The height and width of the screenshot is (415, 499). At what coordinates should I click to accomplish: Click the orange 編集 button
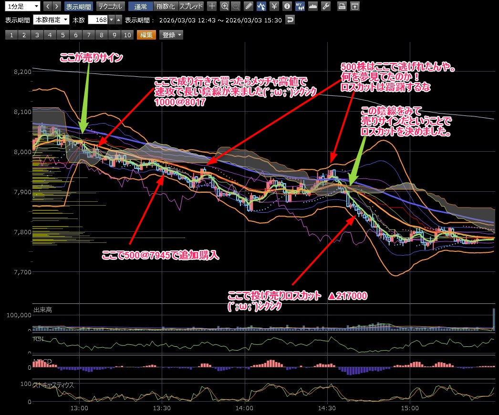pyautogui.click(x=146, y=35)
